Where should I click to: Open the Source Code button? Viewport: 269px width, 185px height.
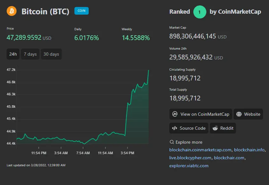point(189,128)
